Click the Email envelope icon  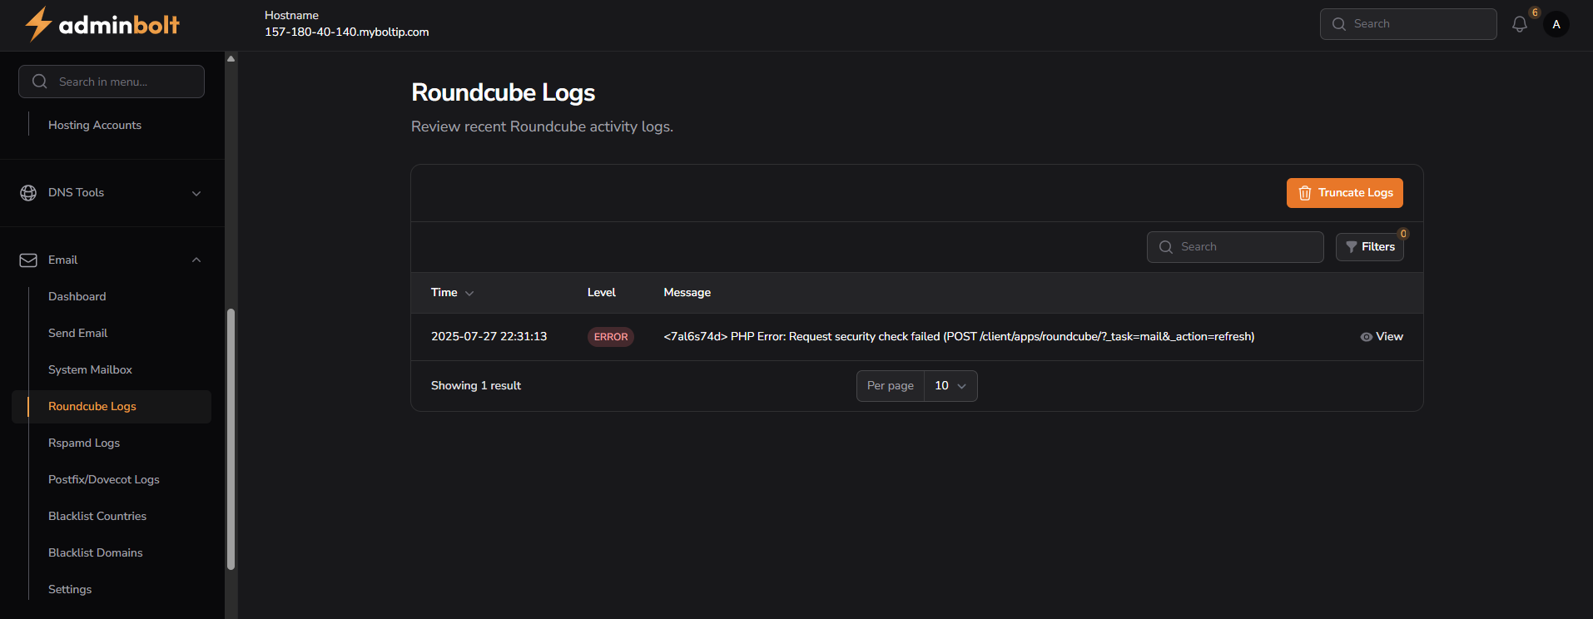pyautogui.click(x=28, y=260)
